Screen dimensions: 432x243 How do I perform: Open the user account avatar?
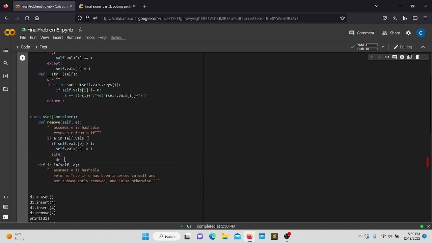[421, 33]
